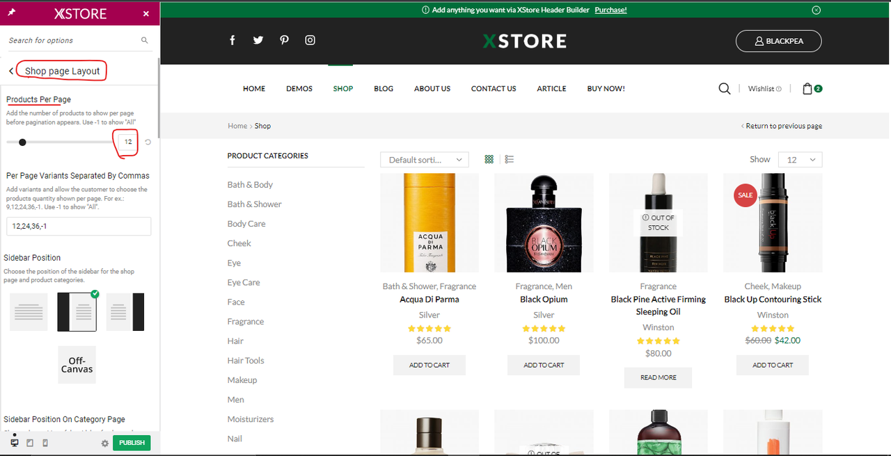
Task: Select the right sidebar layout option
Action: [125, 312]
